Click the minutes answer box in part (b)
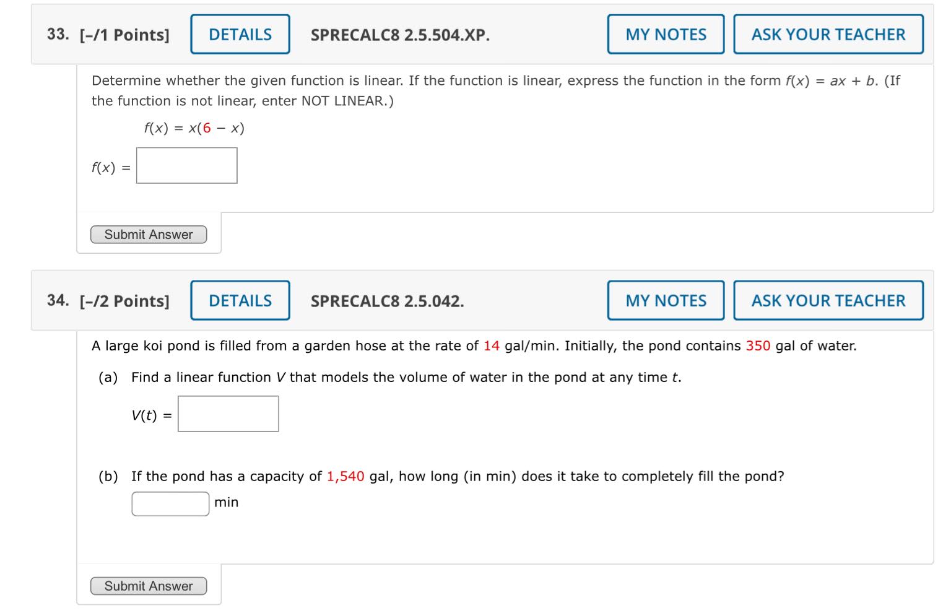 pos(170,503)
